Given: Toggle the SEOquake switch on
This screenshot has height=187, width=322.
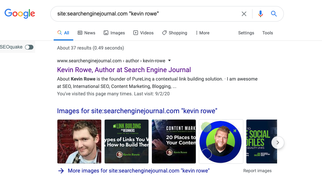Looking at the screenshot, I should pyautogui.click(x=29, y=47).
